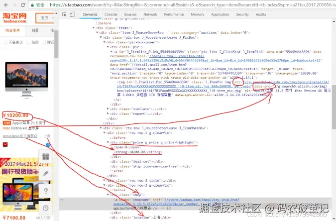
Task: Open the Sources tab
Action: pyautogui.click(x=130, y=14)
